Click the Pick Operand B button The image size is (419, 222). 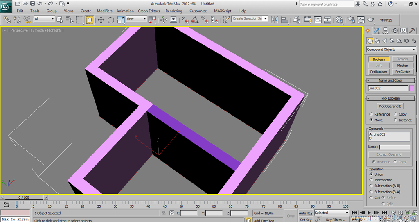390,106
